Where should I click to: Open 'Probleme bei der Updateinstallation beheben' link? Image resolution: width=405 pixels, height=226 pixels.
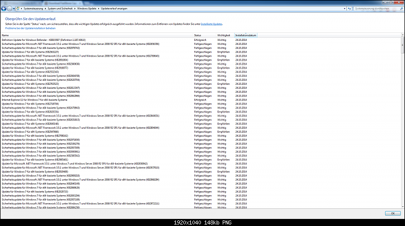[x=30, y=28]
